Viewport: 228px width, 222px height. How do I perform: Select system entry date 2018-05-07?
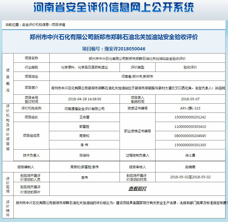190,99
